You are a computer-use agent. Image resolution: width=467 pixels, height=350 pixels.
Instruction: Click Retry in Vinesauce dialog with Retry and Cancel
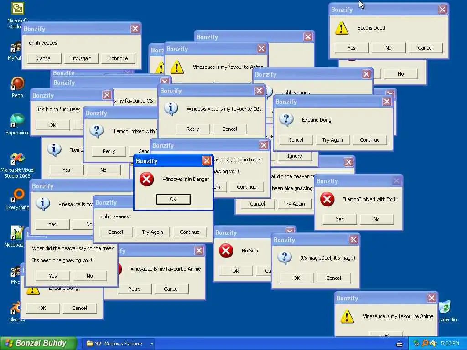click(x=135, y=288)
